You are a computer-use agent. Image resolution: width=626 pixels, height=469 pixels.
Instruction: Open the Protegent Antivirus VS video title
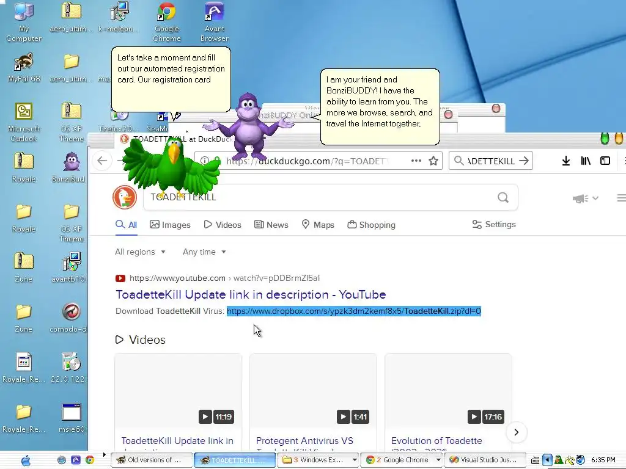304,441
